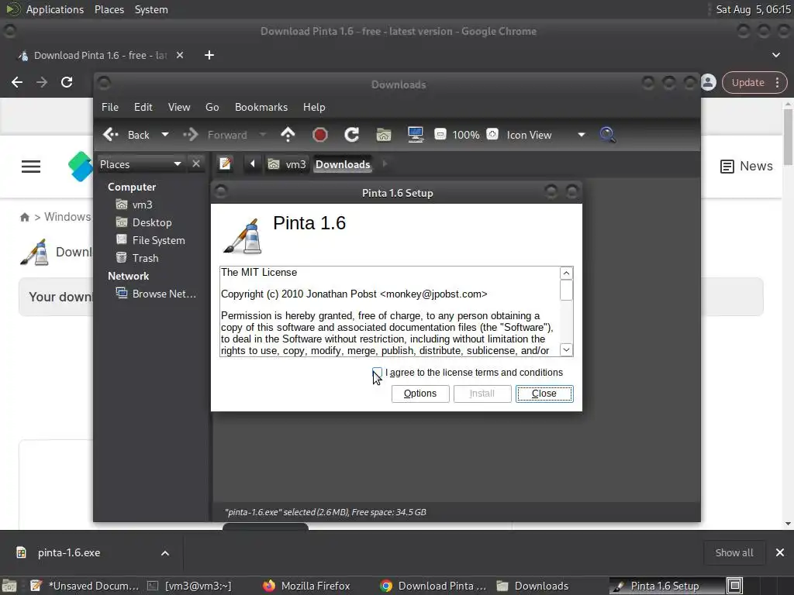Image resolution: width=794 pixels, height=595 pixels.
Task: Open the Computer toolbar icon
Action: pos(416,135)
